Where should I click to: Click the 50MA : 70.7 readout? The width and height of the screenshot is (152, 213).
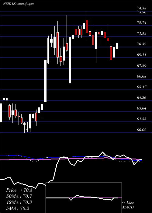pyautogui.click(x=19, y=196)
